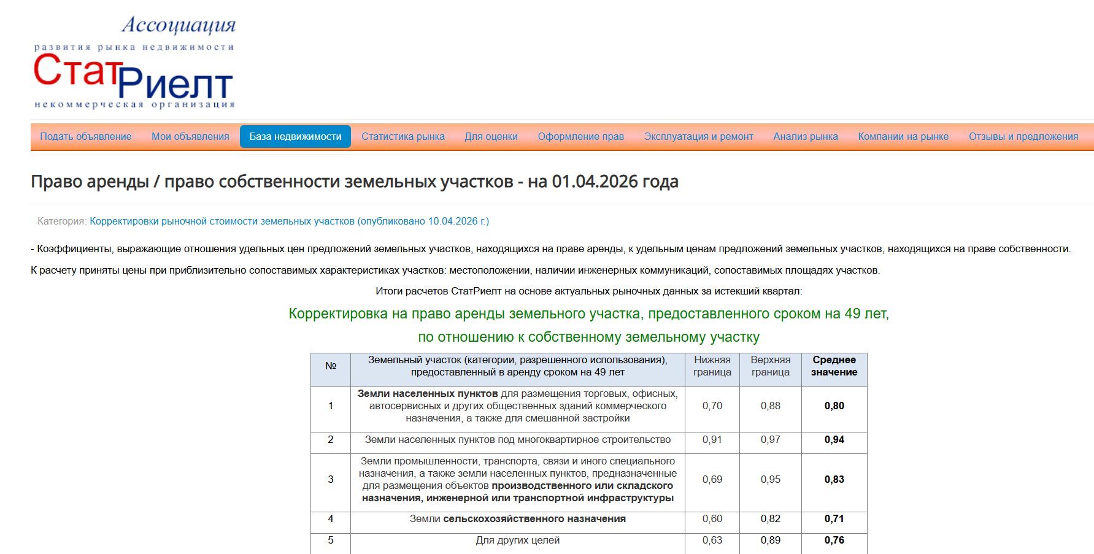
Task: Open the Эксплуатация и ремонт menu item
Action: (698, 136)
